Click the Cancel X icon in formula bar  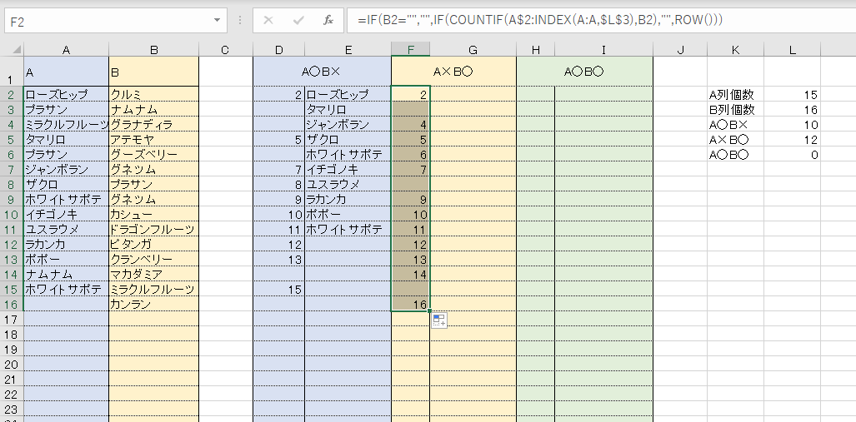[x=268, y=20]
